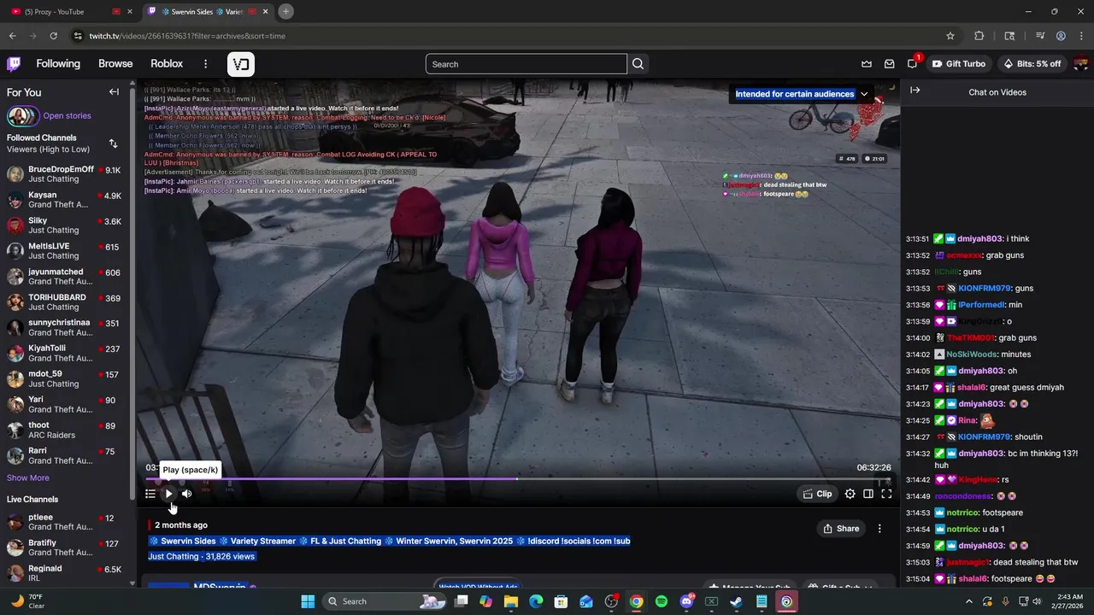Go back in browser history

[x=12, y=36]
